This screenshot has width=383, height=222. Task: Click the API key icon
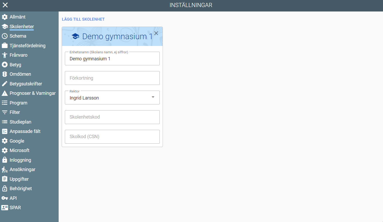pyautogui.click(x=5, y=198)
